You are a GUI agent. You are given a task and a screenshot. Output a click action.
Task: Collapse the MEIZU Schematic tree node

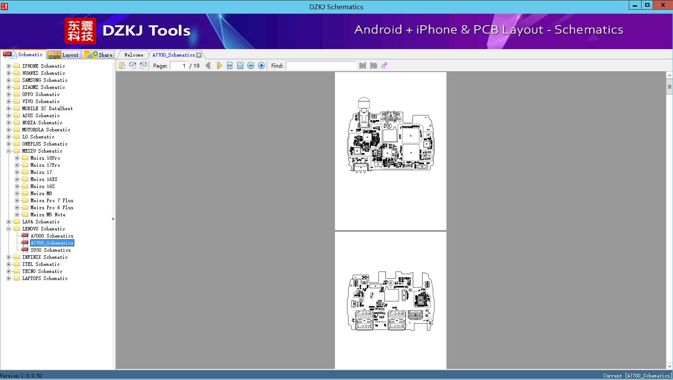point(8,151)
